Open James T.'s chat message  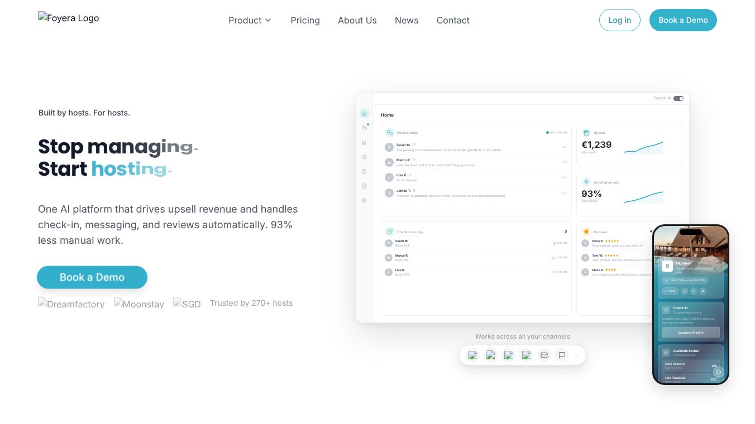tap(476, 193)
